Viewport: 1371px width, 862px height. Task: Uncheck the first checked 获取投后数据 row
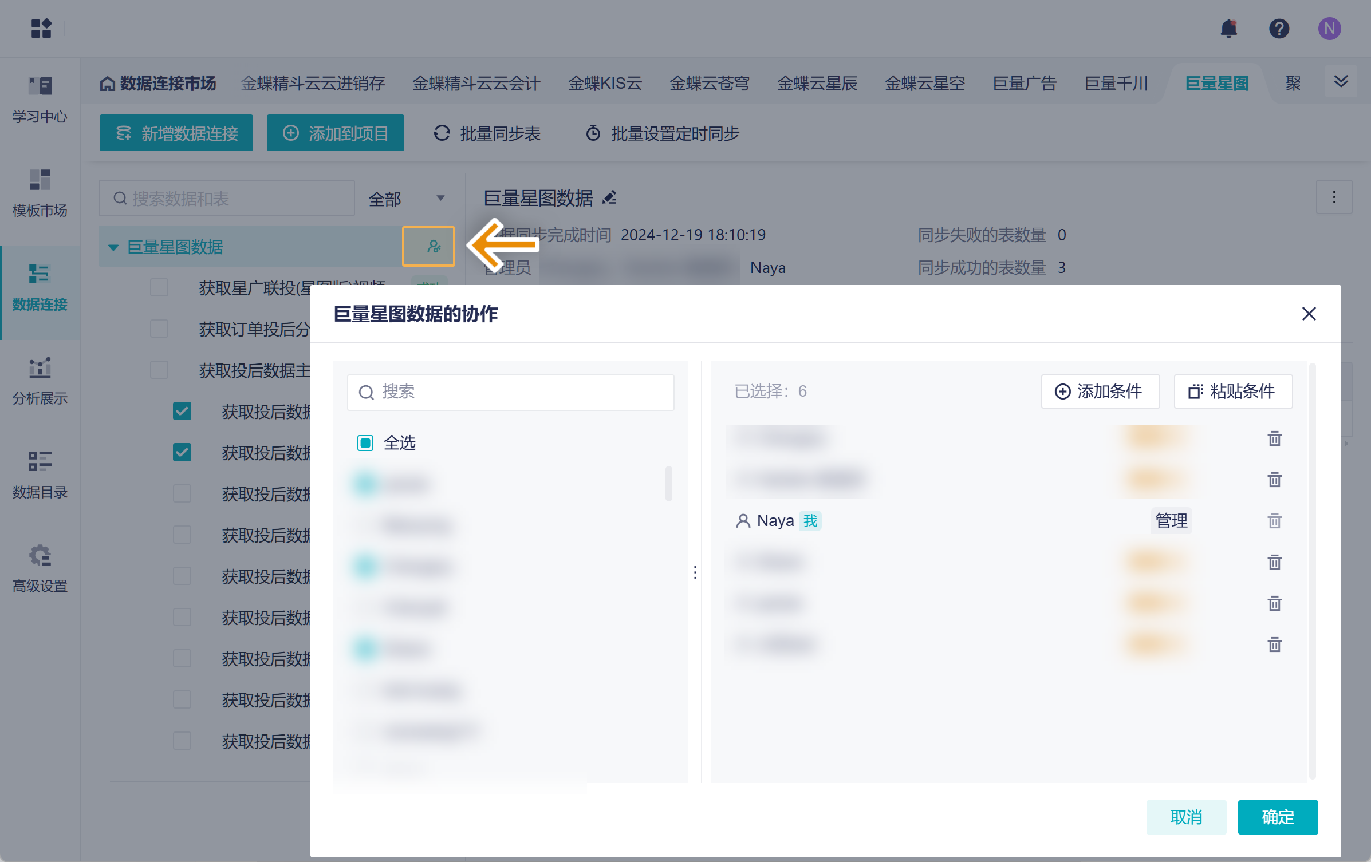click(x=182, y=412)
